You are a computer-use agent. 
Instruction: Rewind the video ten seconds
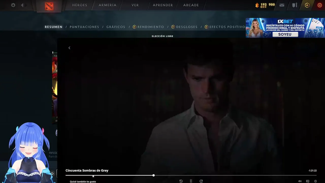181,181
